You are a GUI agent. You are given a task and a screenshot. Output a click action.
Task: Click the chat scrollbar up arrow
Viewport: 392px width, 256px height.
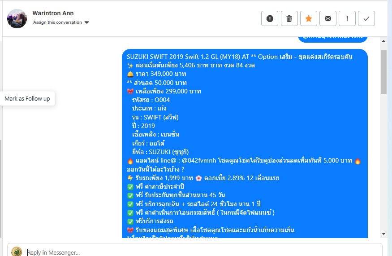383,41
